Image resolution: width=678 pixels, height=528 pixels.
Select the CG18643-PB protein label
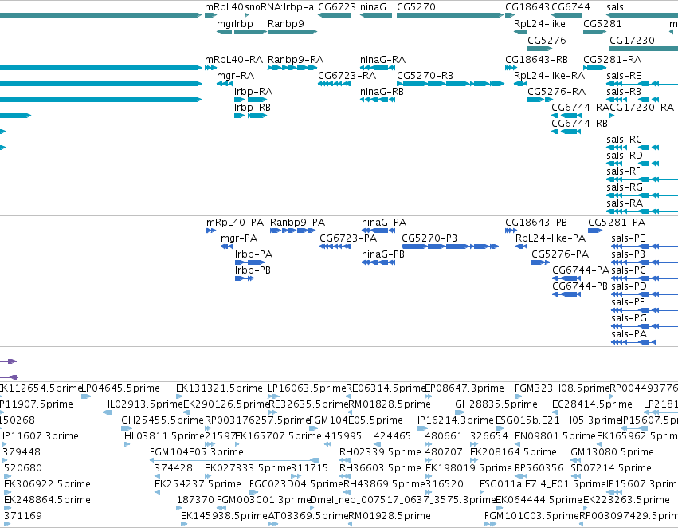[536, 222]
